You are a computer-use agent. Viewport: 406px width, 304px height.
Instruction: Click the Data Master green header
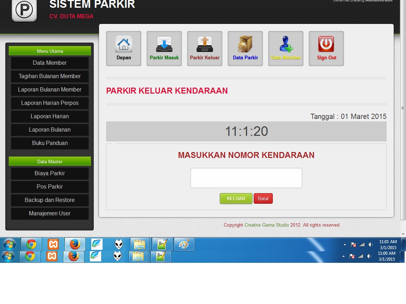tap(50, 161)
